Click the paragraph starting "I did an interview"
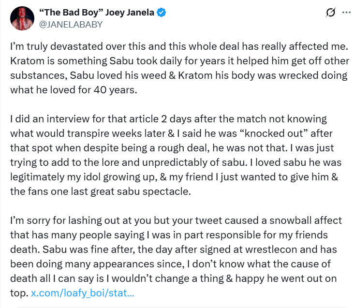The height and width of the screenshot is (308, 354). [174, 155]
